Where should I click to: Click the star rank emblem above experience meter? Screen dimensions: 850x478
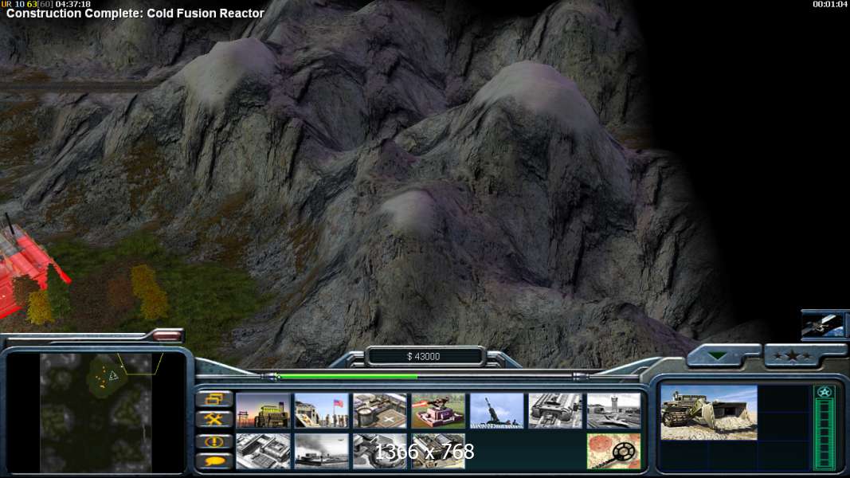tap(825, 392)
